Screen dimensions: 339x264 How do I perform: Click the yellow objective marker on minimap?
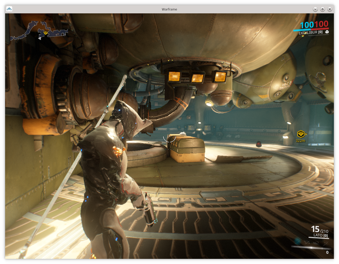[46, 33]
